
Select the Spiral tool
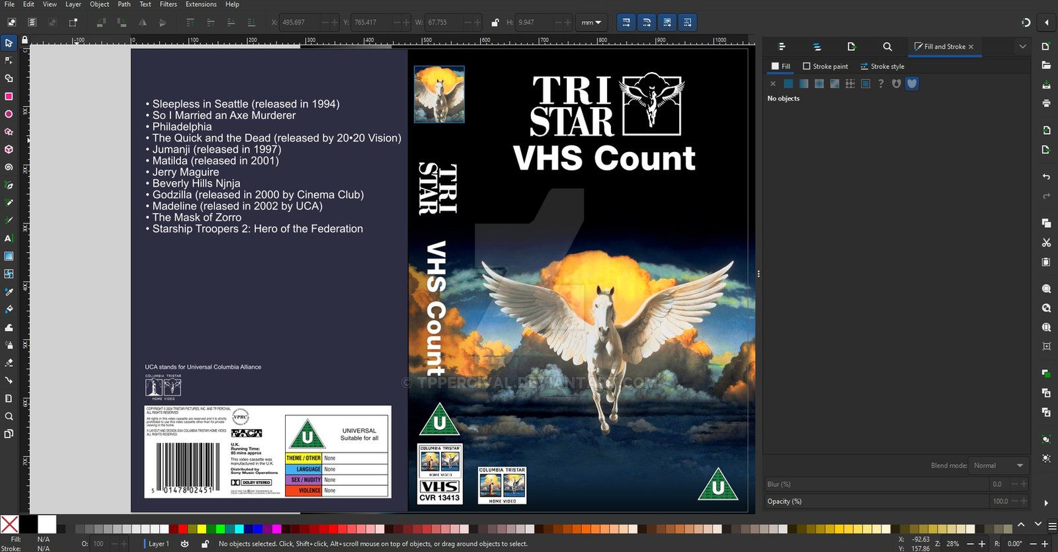click(9, 167)
